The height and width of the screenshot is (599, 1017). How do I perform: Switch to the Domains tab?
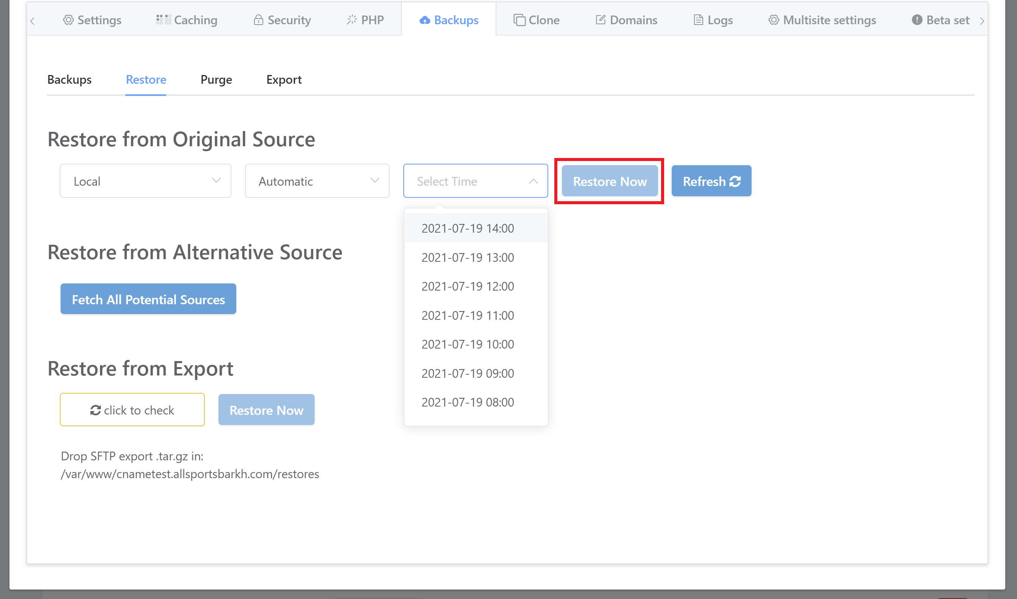(626, 20)
